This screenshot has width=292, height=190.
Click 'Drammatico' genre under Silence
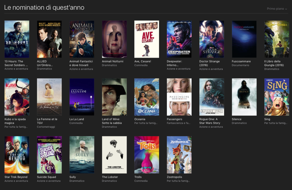click(239, 123)
